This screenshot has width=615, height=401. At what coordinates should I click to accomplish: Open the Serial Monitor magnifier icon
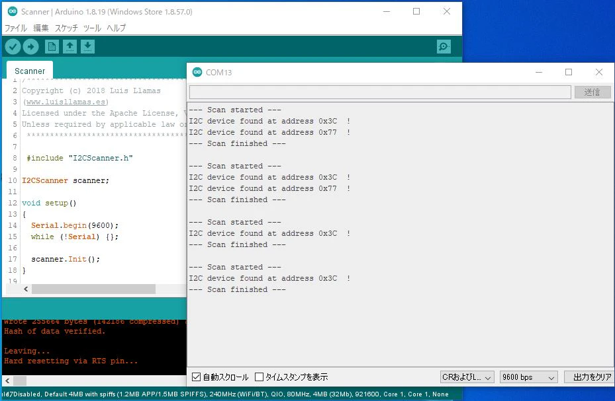point(444,47)
